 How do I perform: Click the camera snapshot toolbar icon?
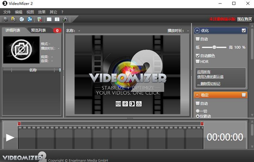65,19
